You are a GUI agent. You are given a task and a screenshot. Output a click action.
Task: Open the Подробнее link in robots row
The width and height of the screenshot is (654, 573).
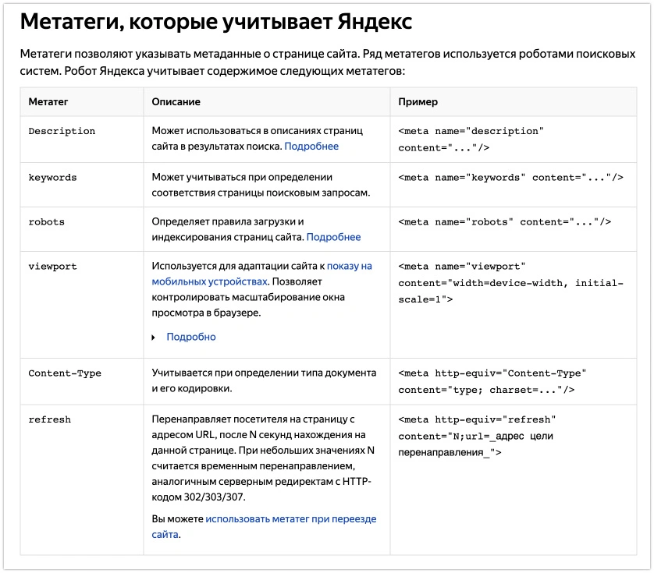point(333,237)
